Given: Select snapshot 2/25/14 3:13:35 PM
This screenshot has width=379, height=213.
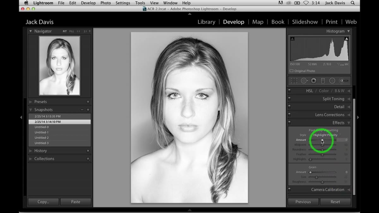Looking at the screenshot, I should pos(59,117).
